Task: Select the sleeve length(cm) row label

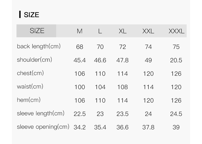Action: click(41, 113)
